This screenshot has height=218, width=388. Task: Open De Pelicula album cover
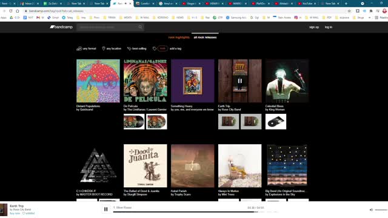145,81
